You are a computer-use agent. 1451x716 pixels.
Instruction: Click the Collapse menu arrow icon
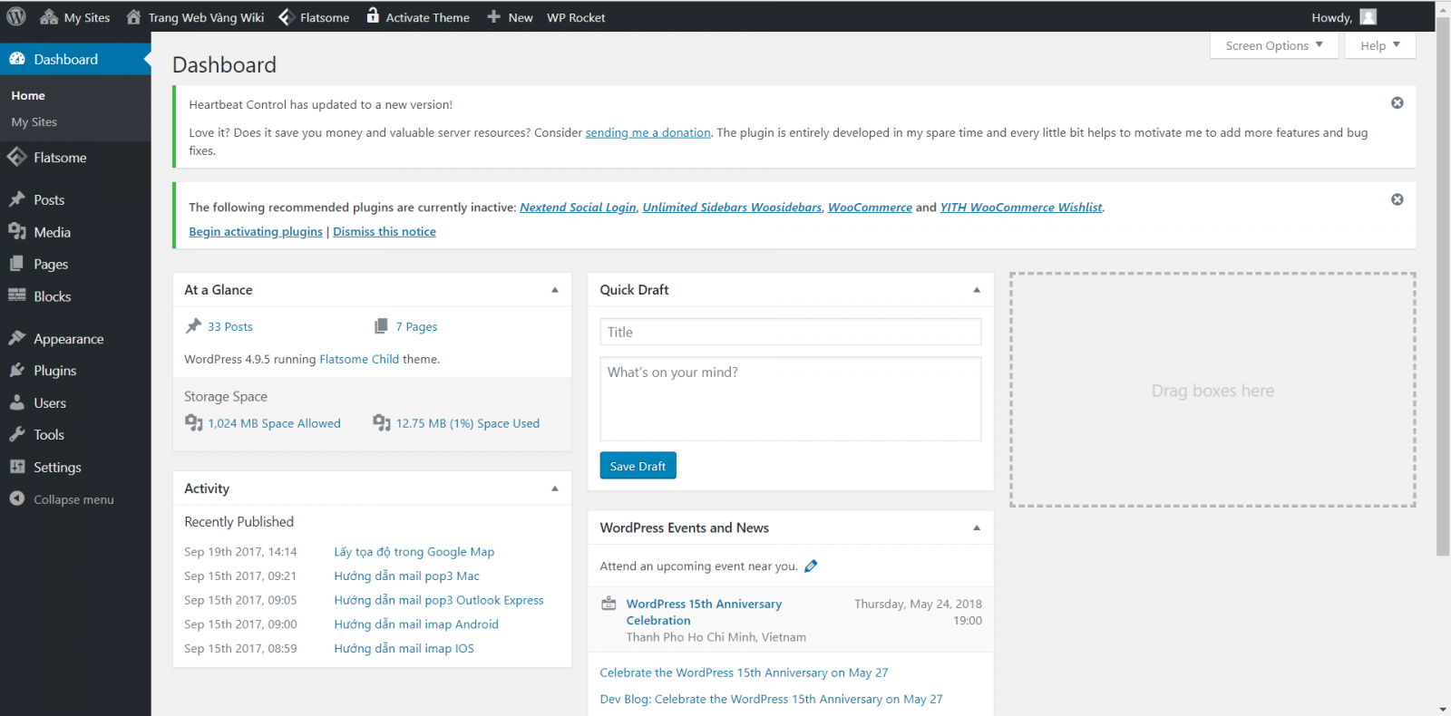(x=16, y=498)
